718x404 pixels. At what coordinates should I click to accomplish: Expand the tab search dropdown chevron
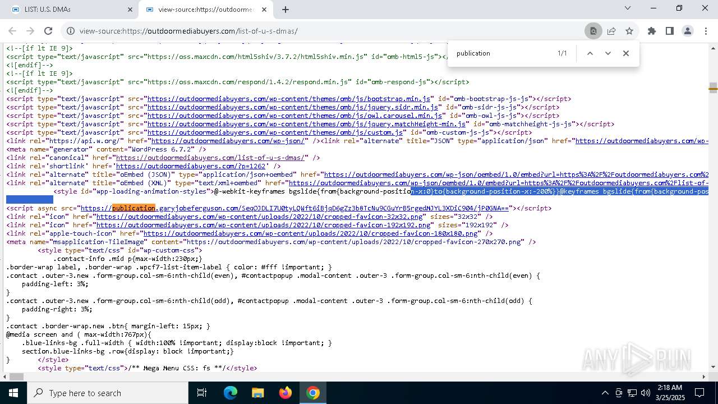point(628,8)
